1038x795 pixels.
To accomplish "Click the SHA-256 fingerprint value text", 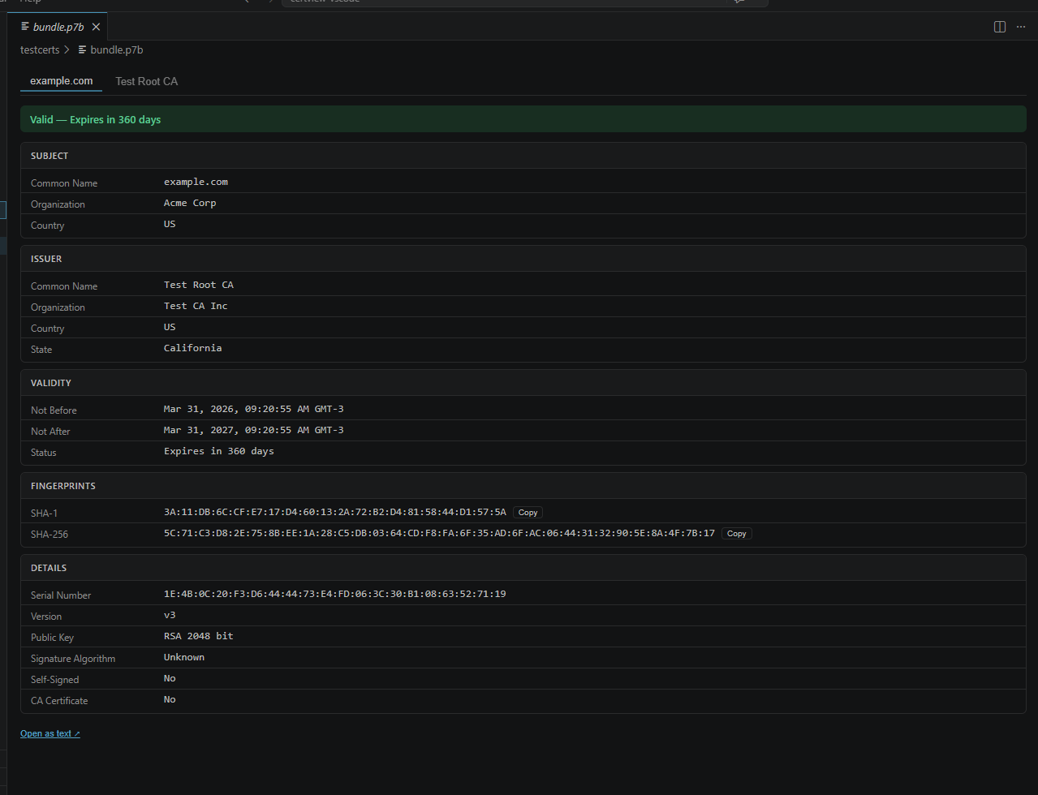I will 438,534.
